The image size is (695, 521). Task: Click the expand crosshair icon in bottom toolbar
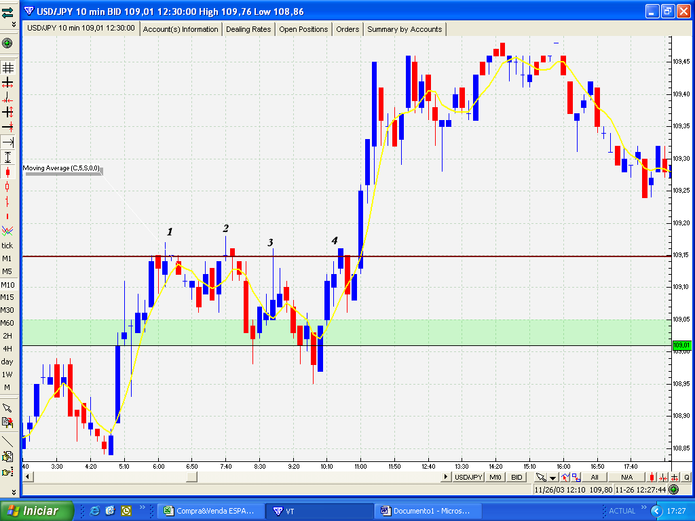[675, 477]
